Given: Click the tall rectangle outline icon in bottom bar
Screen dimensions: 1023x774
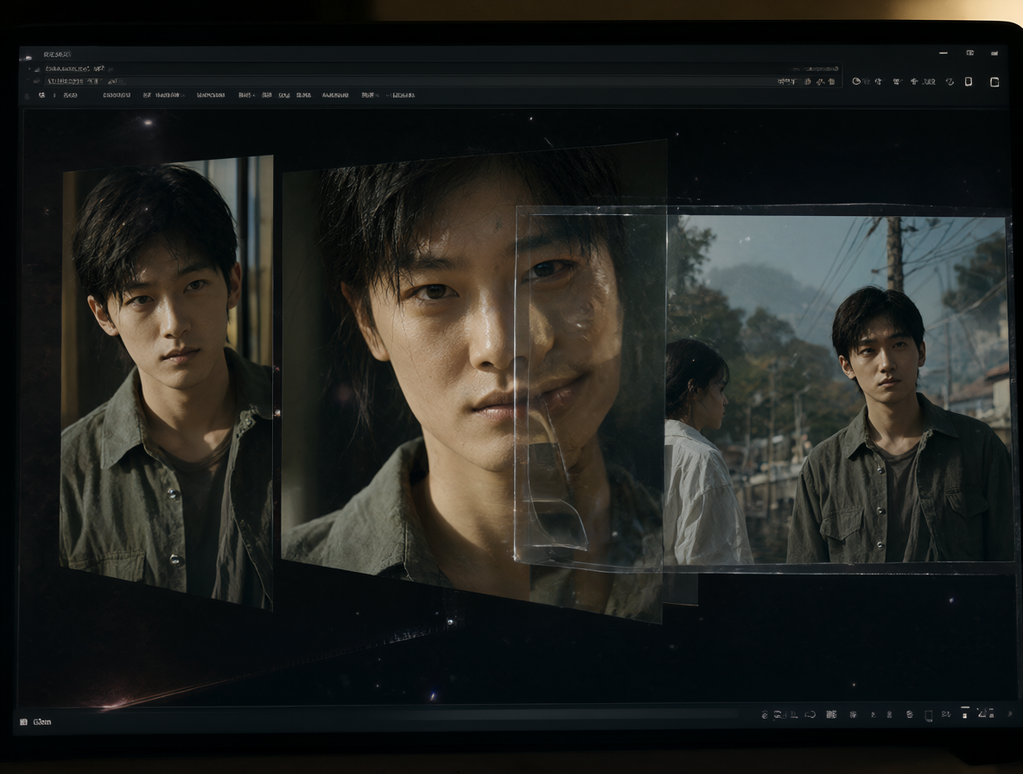Looking at the screenshot, I should [929, 715].
